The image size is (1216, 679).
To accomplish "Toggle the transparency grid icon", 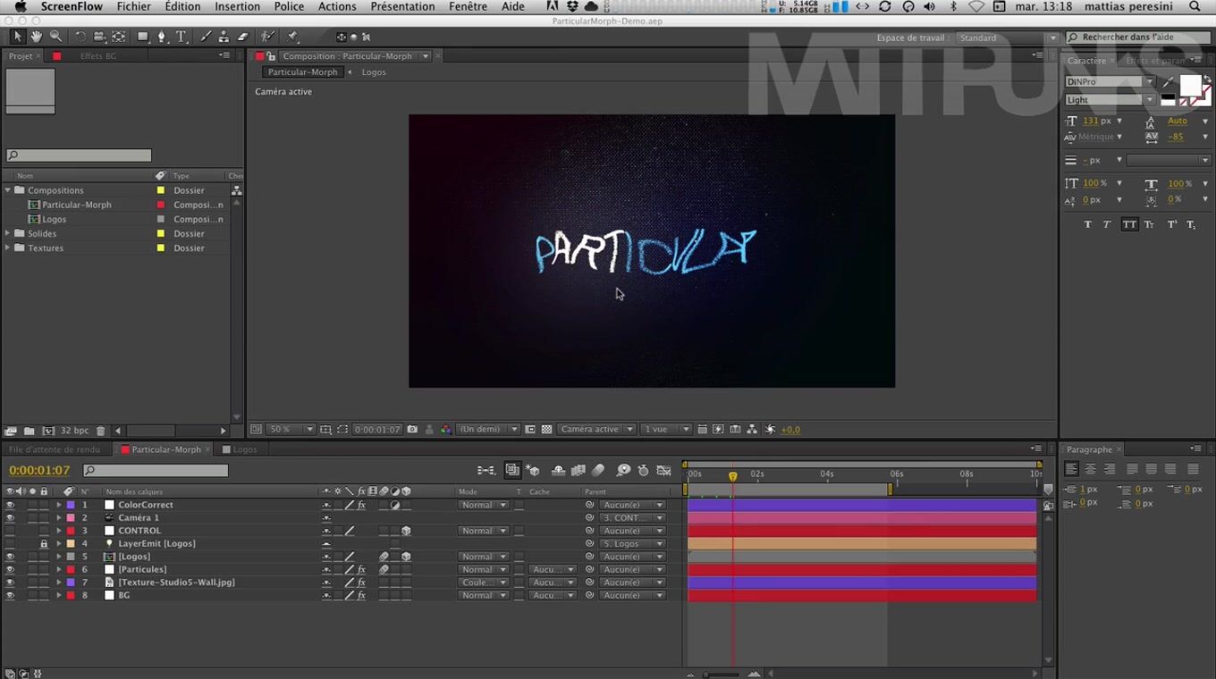I will pyautogui.click(x=546, y=430).
